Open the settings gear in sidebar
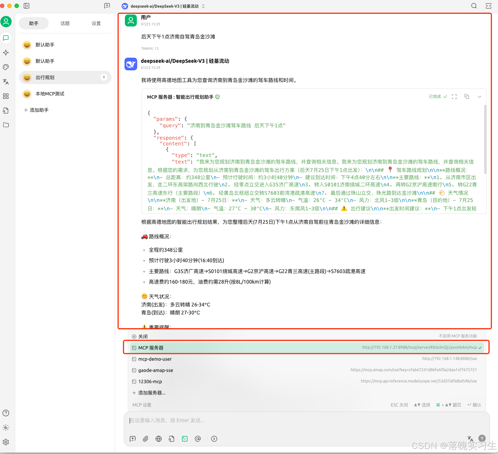This screenshot has height=454, width=498. click(6, 442)
